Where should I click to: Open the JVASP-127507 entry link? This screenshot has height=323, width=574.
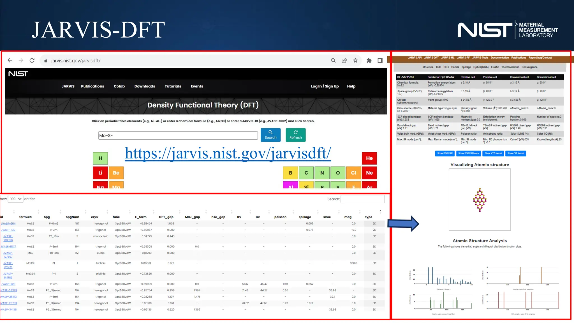8,255
